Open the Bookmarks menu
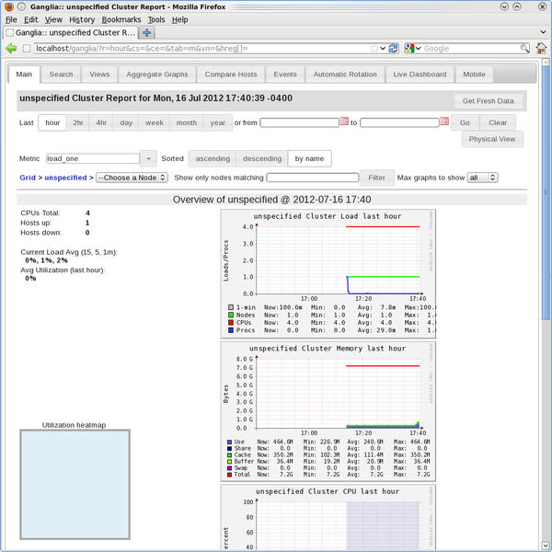Screen dimensions: 552x552 (121, 19)
